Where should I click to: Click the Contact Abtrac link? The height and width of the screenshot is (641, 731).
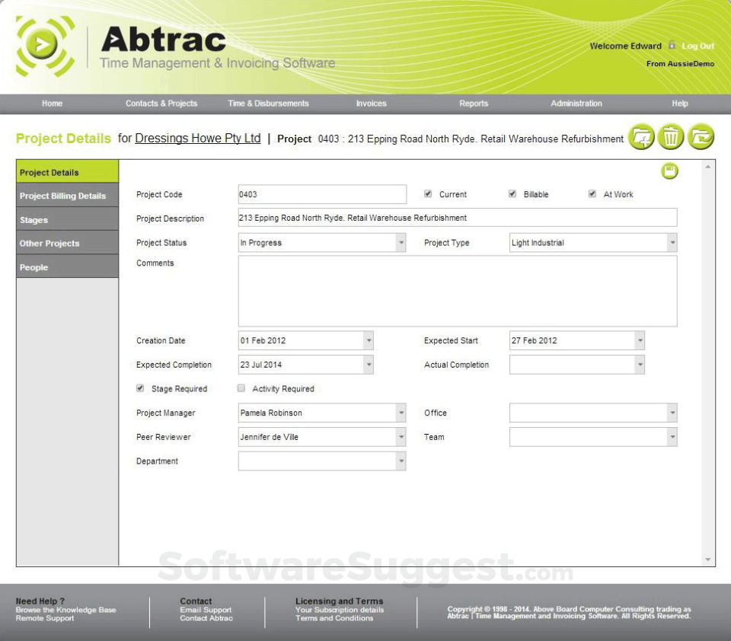tap(206, 618)
